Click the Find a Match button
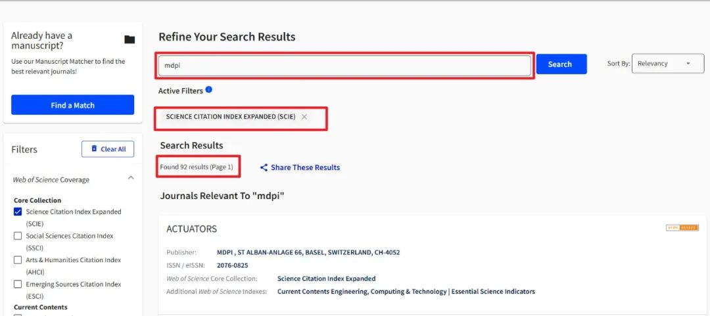Screen dimensions: 710x316 click(x=72, y=105)
